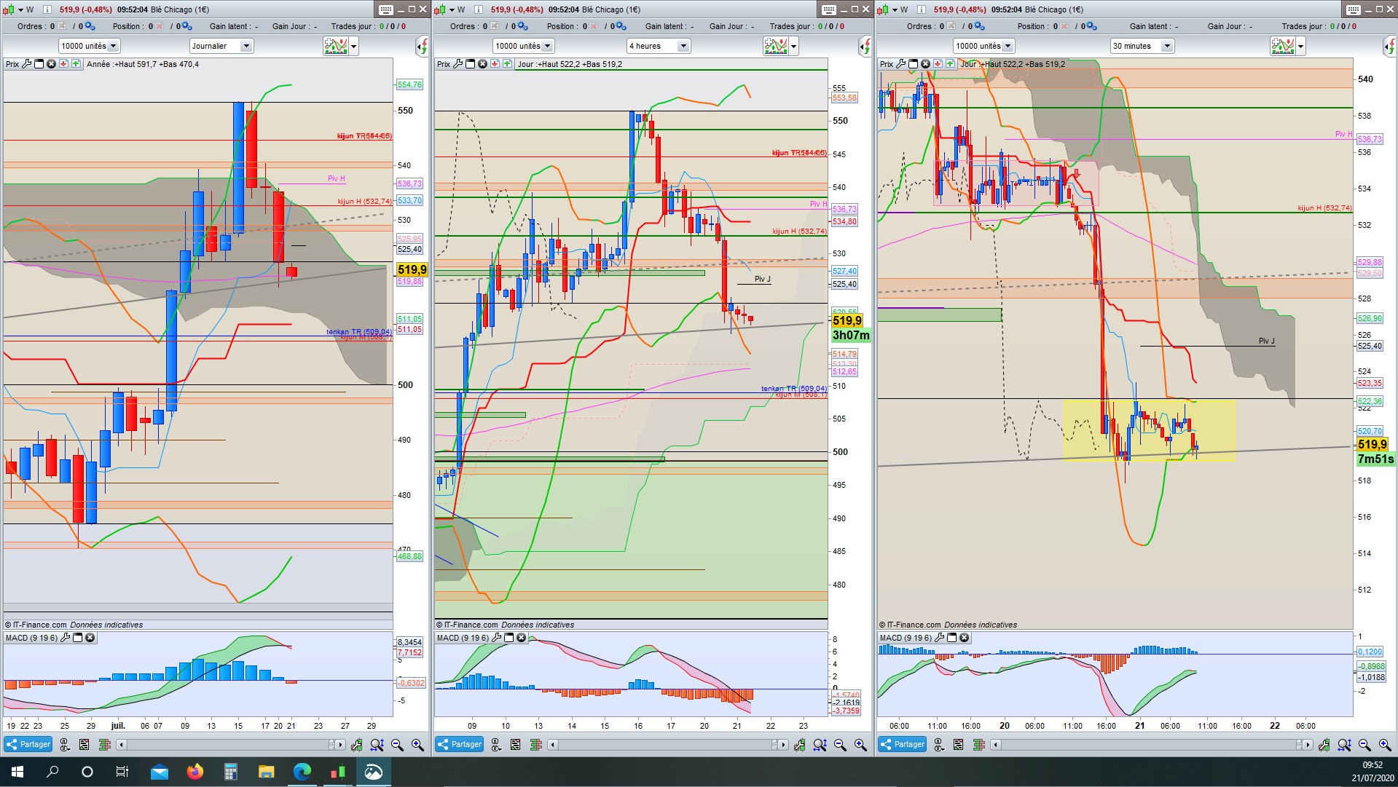Open the 30 minutes timeframe dropdown
1398x787 pixels.
click(x=1142, y=46)
